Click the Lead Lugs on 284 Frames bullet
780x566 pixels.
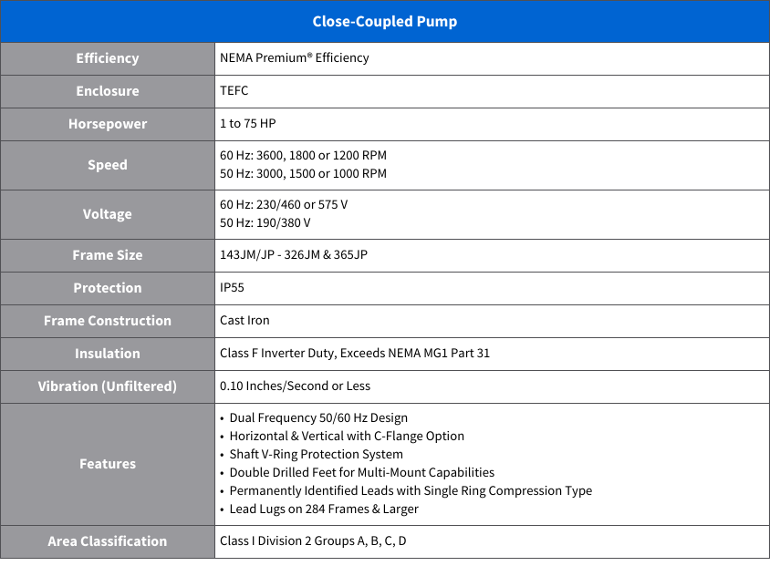(x=324, y=509)
